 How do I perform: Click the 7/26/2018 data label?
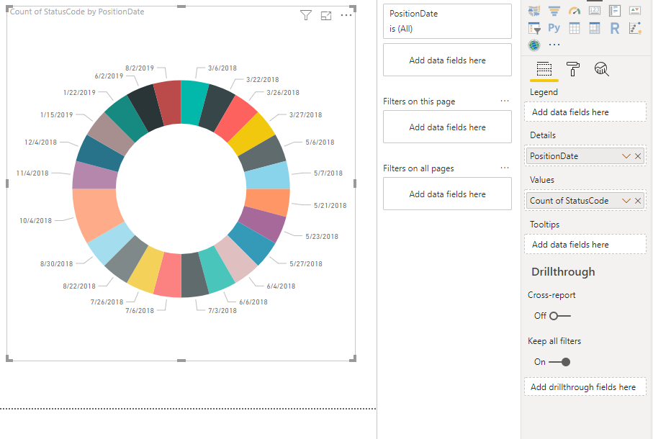tap(107, 302)
